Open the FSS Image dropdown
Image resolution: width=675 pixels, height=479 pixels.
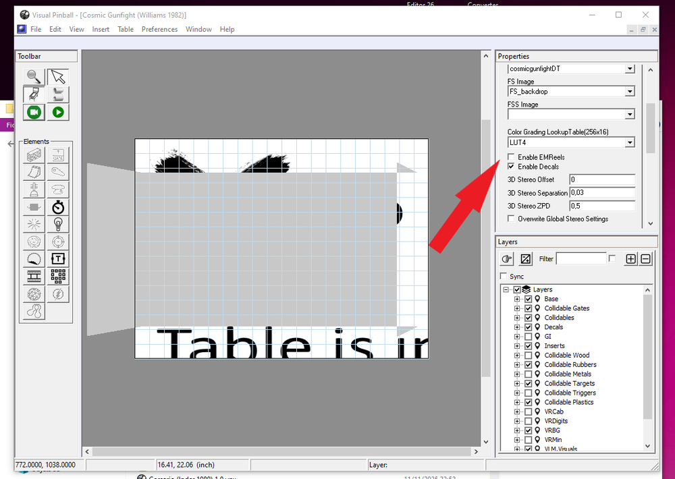[630, 114]
